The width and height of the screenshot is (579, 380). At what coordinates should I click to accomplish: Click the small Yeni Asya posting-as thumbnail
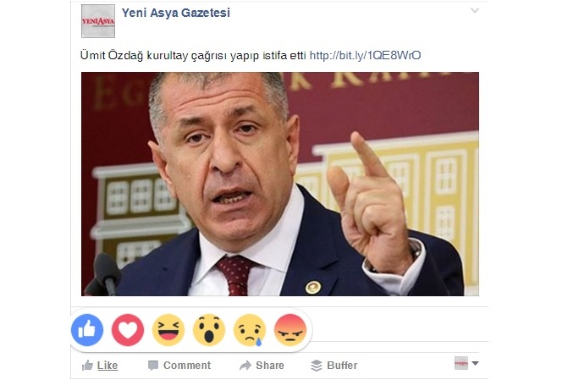(461, 363)
